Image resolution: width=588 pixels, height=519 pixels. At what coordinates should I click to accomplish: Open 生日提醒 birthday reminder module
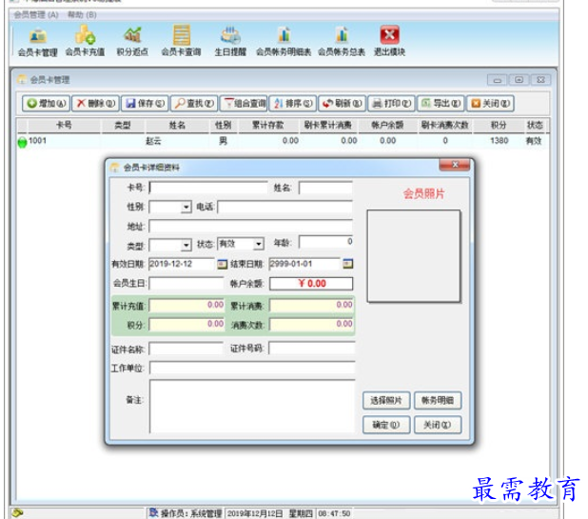click(229, 41)
